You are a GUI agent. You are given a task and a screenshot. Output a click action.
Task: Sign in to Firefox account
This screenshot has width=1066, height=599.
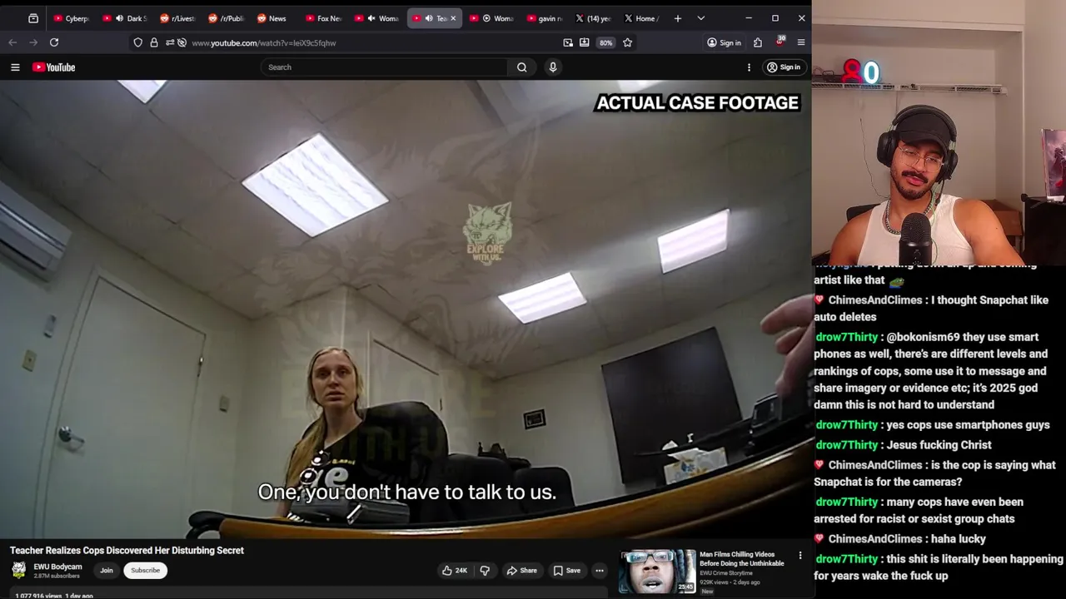coord(724,42)
